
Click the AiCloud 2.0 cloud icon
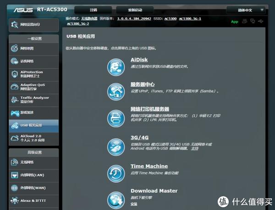(15, 138)
